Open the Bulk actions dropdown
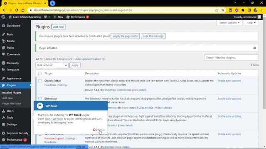Screen dimensions: 266x149 tap(52, 65)
